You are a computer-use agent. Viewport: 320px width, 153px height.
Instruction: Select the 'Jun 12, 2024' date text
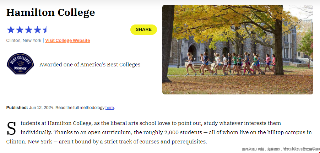point(42,108)
